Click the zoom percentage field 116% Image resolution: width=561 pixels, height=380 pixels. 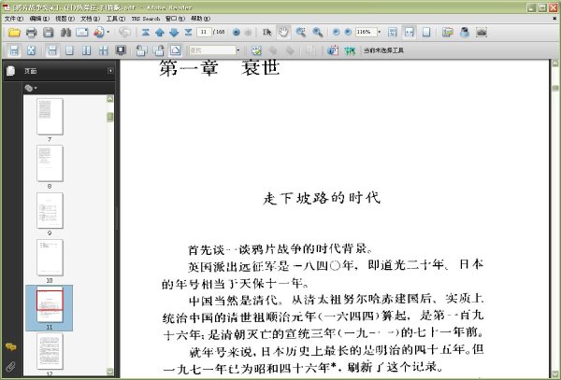[x=366, y=32]
